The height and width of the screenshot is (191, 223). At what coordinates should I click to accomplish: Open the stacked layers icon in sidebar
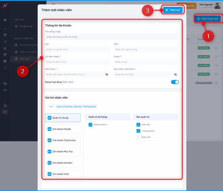[5, 20]
